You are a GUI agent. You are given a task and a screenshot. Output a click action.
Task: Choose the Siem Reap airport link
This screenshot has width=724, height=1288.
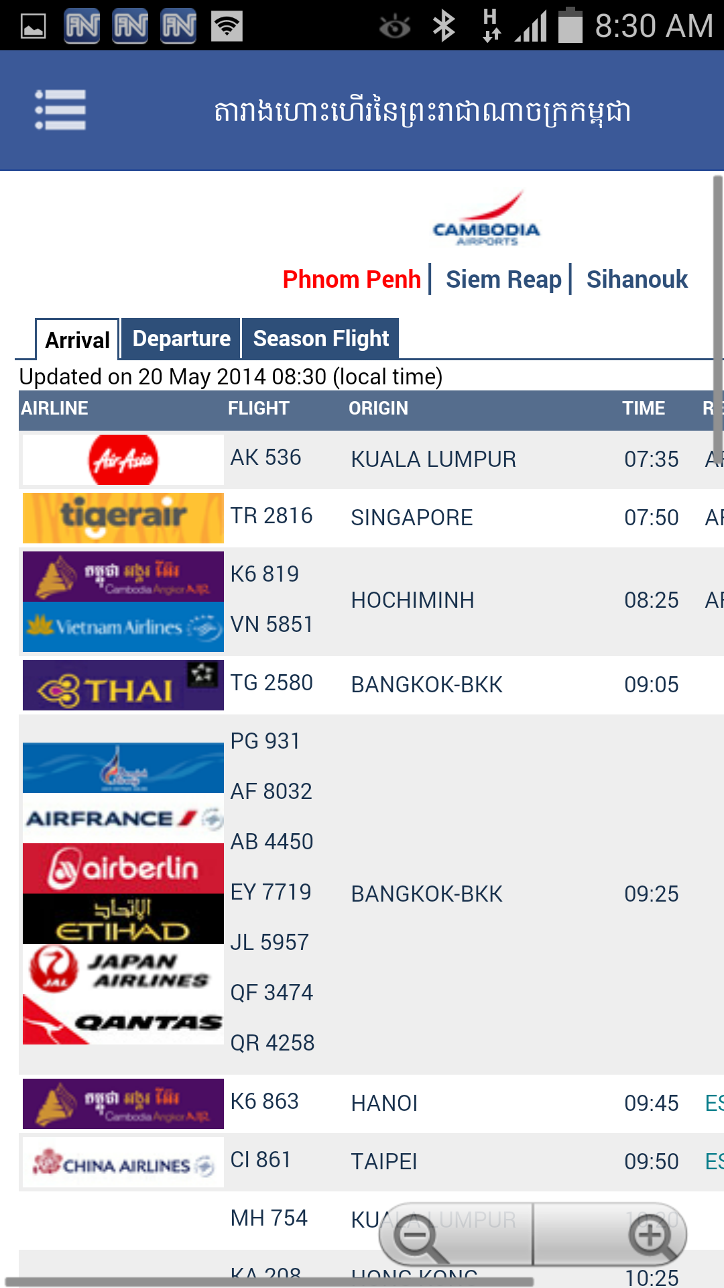[503, 279]
